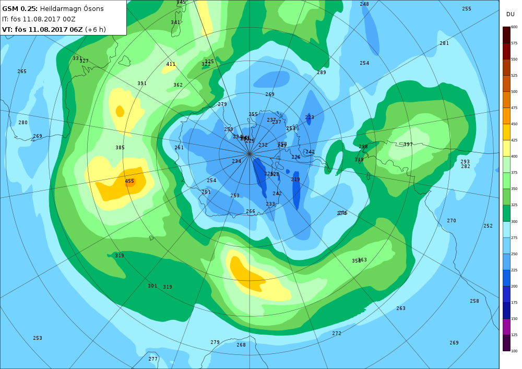Screen dimensions: 522x369
Task: Select the pale yellow 400–425 legend band
Action: point(506,148)
